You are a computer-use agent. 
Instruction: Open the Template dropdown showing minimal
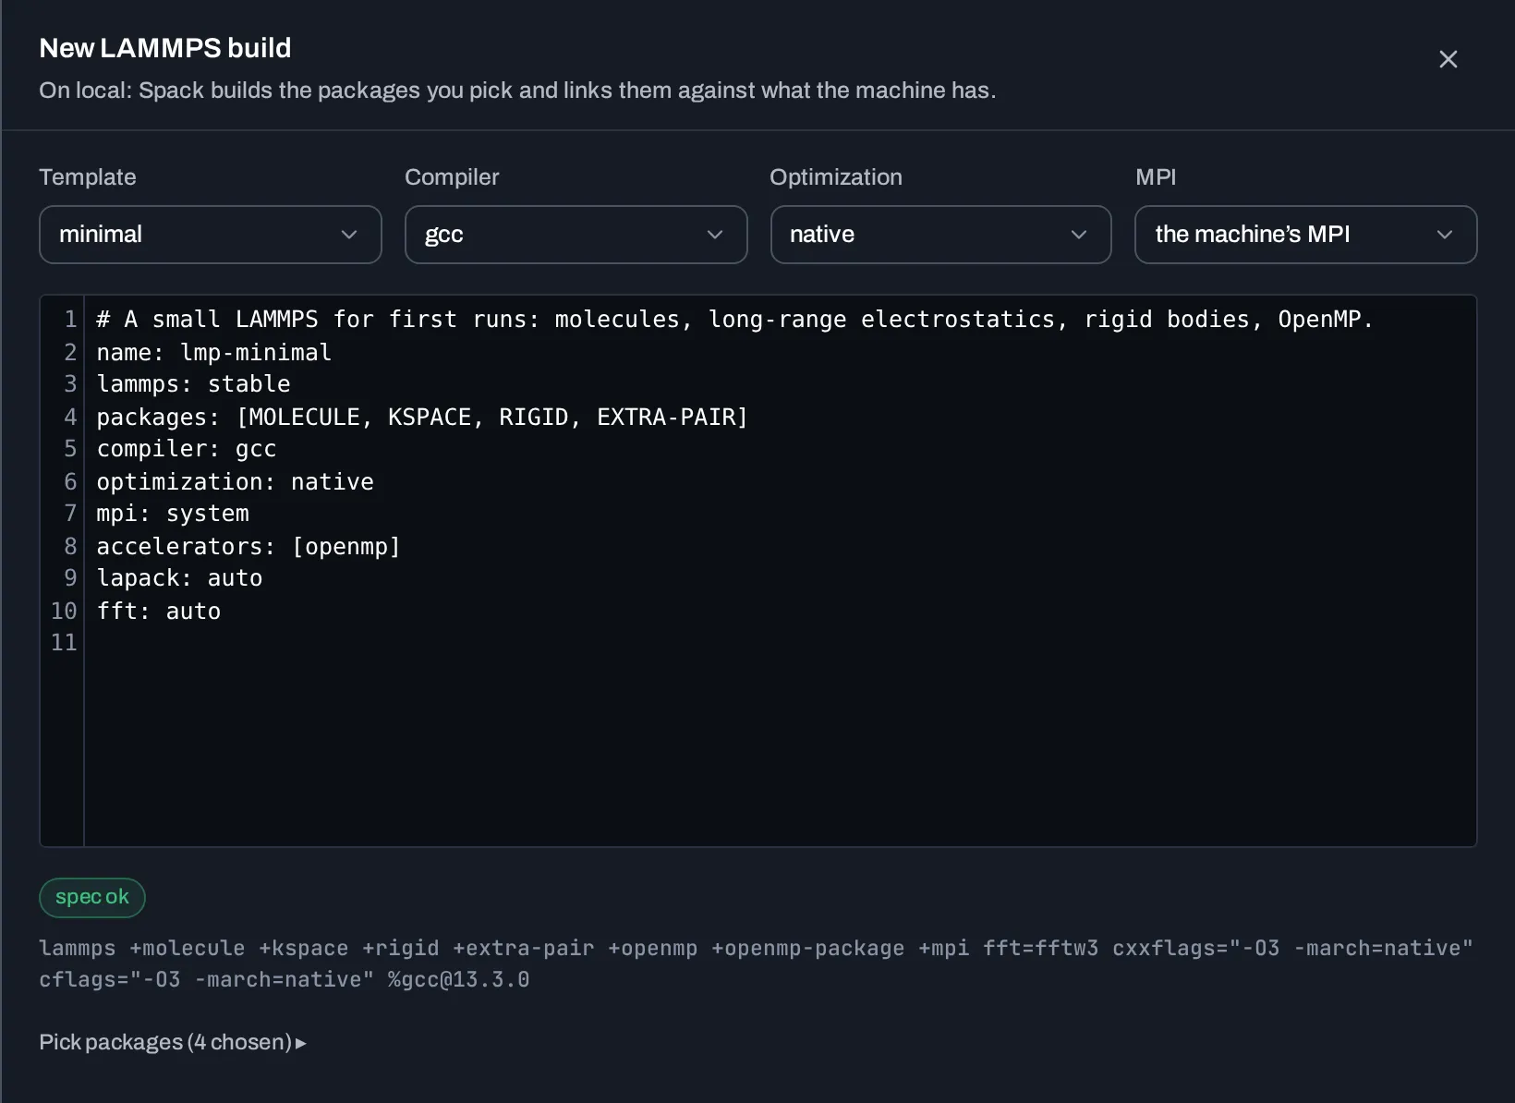211,235
